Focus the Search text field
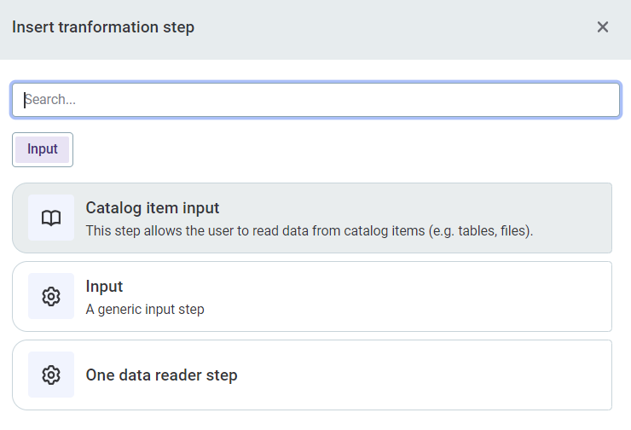This screenshot has height=430, width=631. pyautogui.click(x=315, y=99)
